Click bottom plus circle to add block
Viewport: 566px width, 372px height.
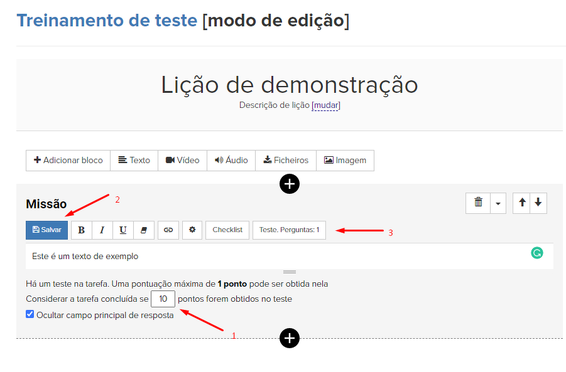(289, 339)
